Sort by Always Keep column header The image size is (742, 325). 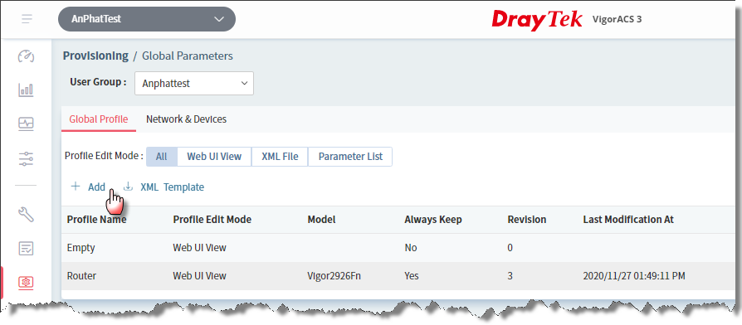click(x=433, y=220)
